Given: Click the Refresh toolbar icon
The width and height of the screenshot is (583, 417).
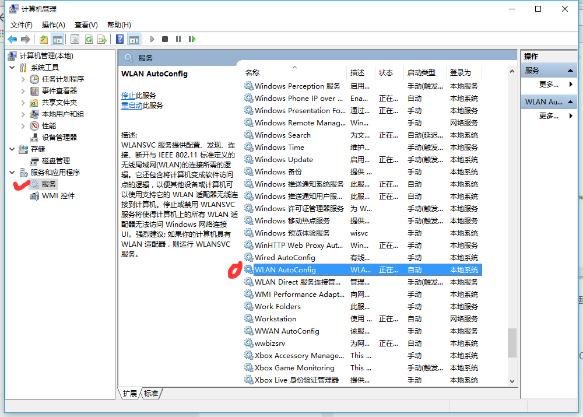Looking at the screenshot, I should point(89,39).
